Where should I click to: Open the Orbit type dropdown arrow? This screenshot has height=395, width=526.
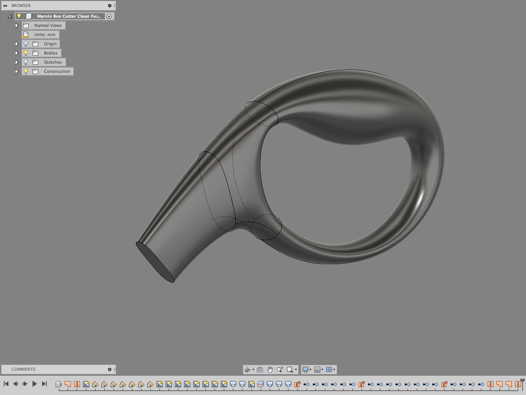[x=253, y=370]
